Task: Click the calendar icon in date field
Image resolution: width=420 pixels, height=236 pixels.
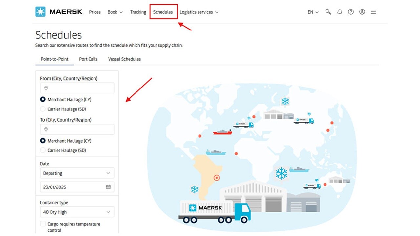Action: 108,187
